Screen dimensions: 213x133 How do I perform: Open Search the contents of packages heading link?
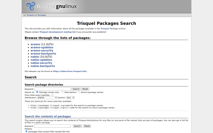(48, 116)
